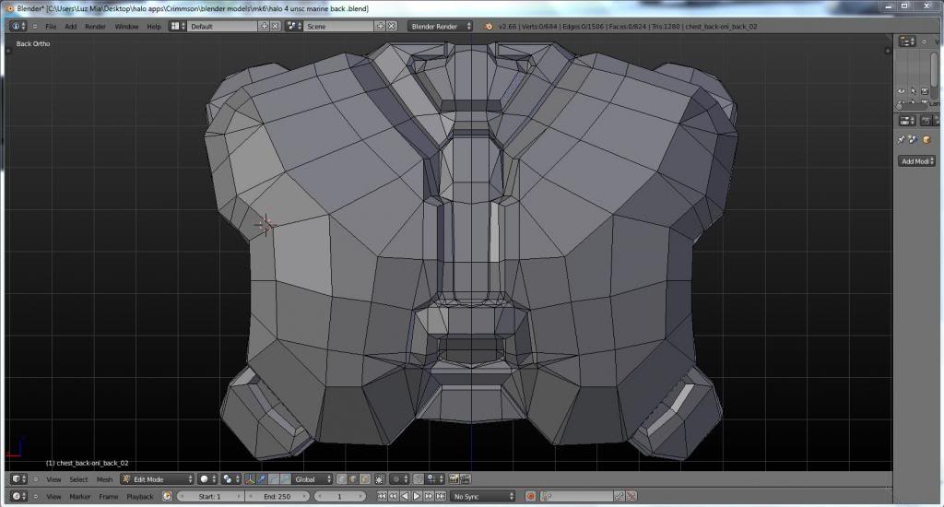The height and width of the screenshot is (507, 944).
Task: Click the Scene name field
Action: click(339, 27)
